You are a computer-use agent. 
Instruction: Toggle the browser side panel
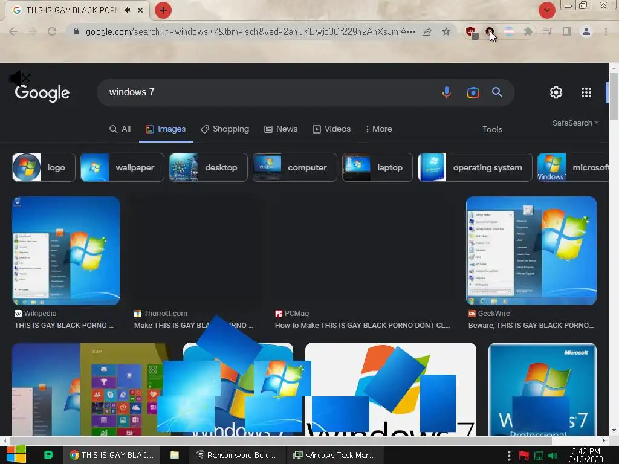pos(566,31)
